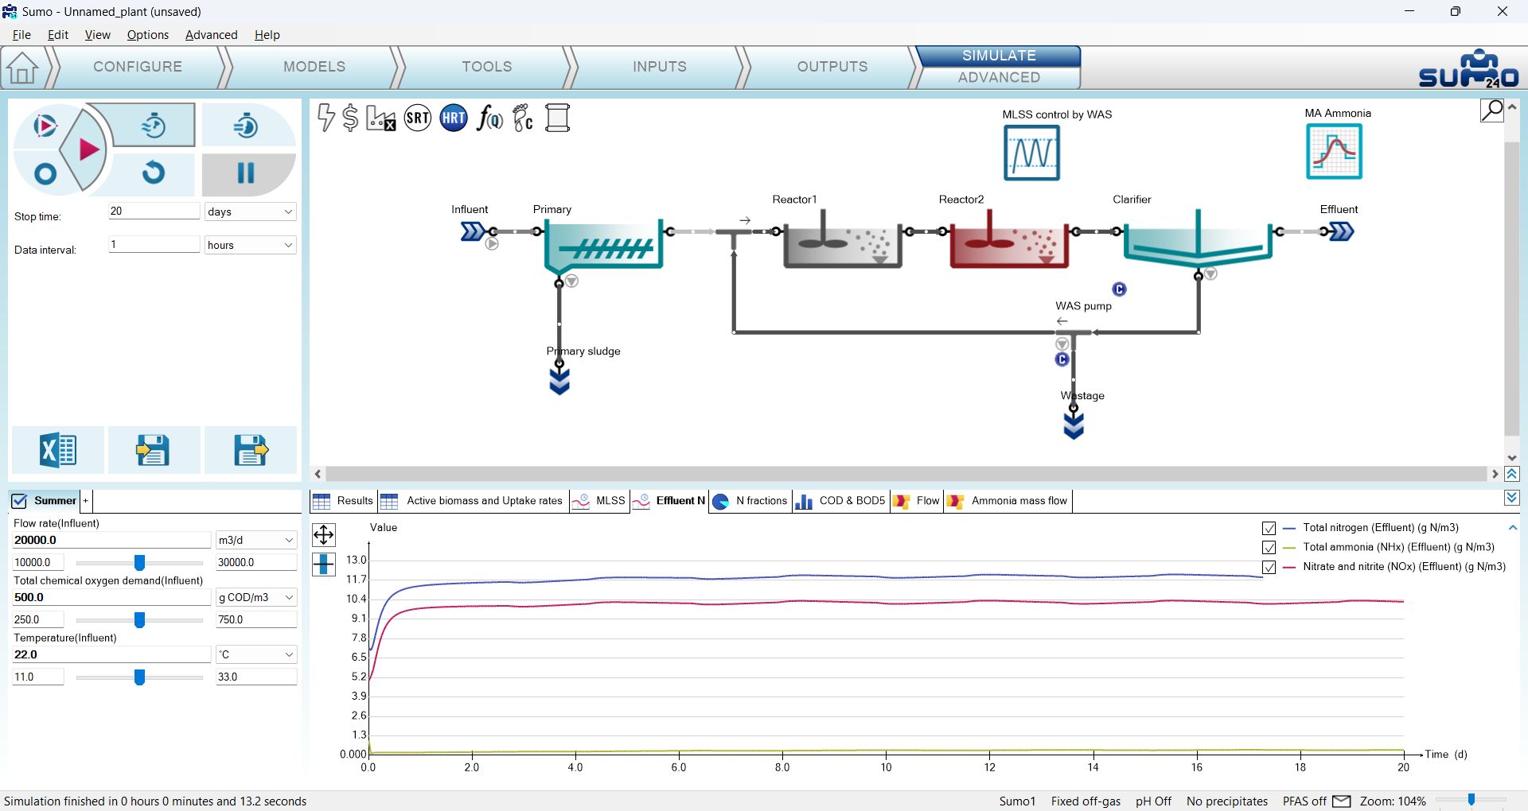The height and width of the screenshot is (811, 1528).
Task: Open the g COD/m3 unit dropdown
Action: tap(256, 597)
